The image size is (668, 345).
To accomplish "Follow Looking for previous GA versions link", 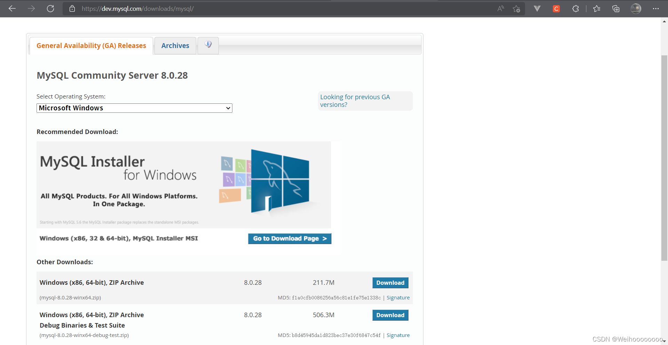I will (x=355, y=101).
